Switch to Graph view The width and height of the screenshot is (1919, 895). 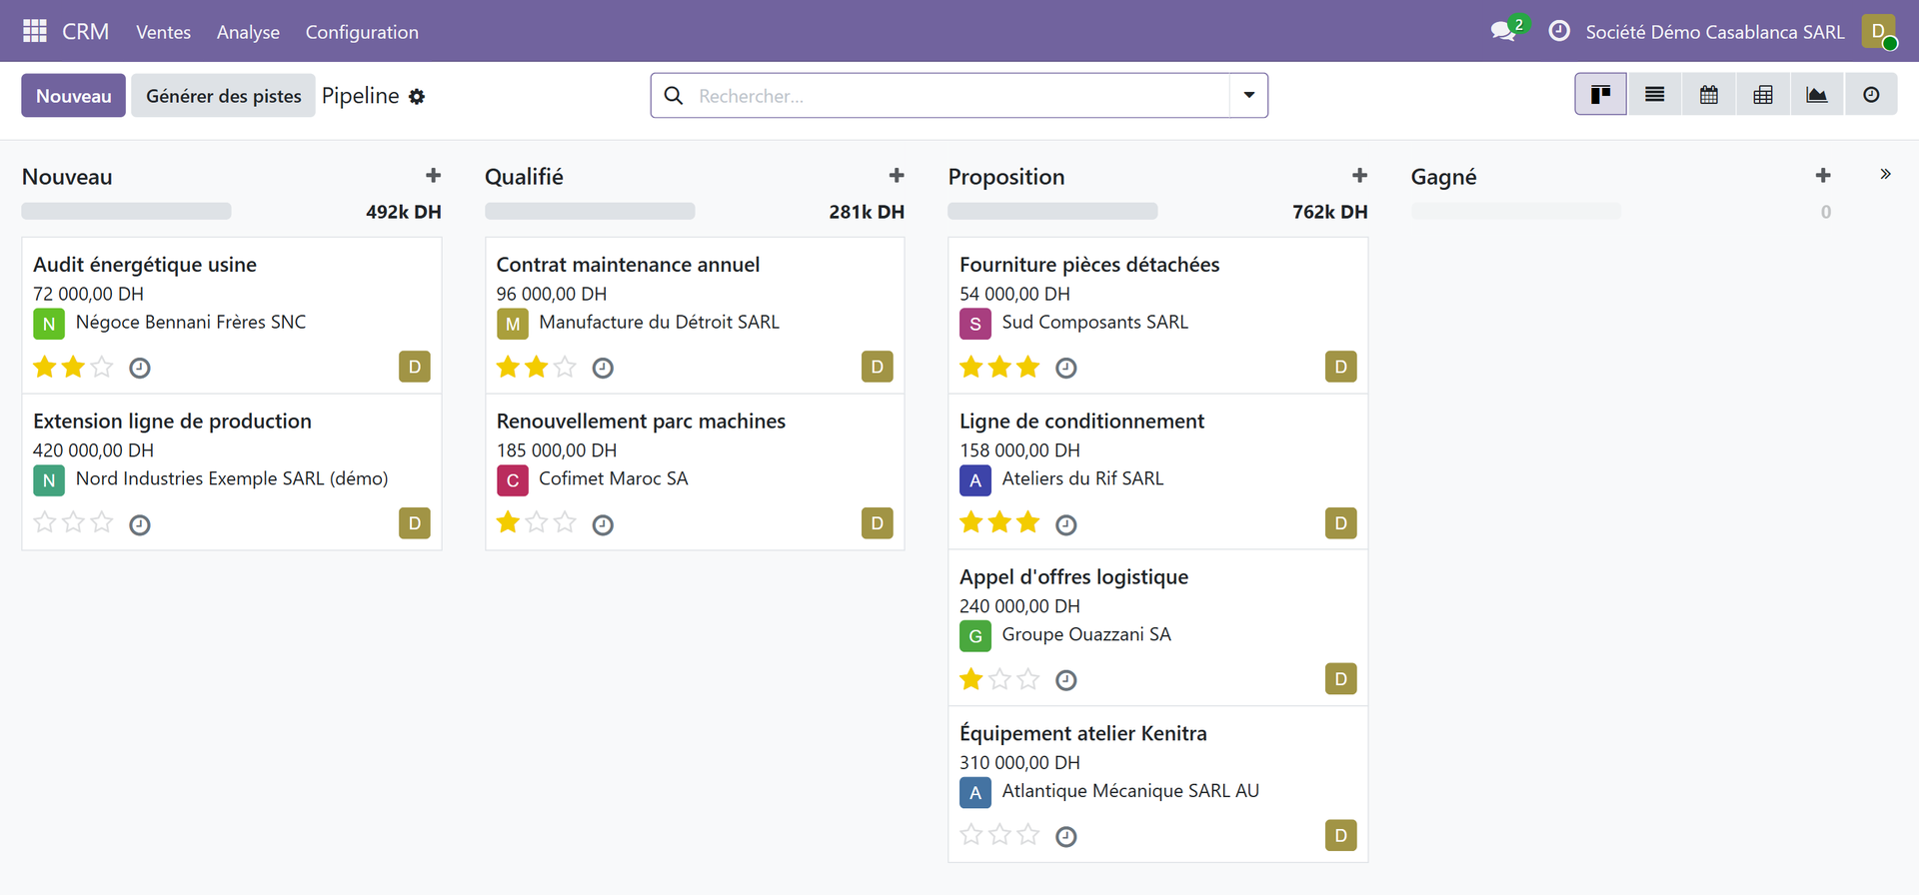pos(1817,95)
